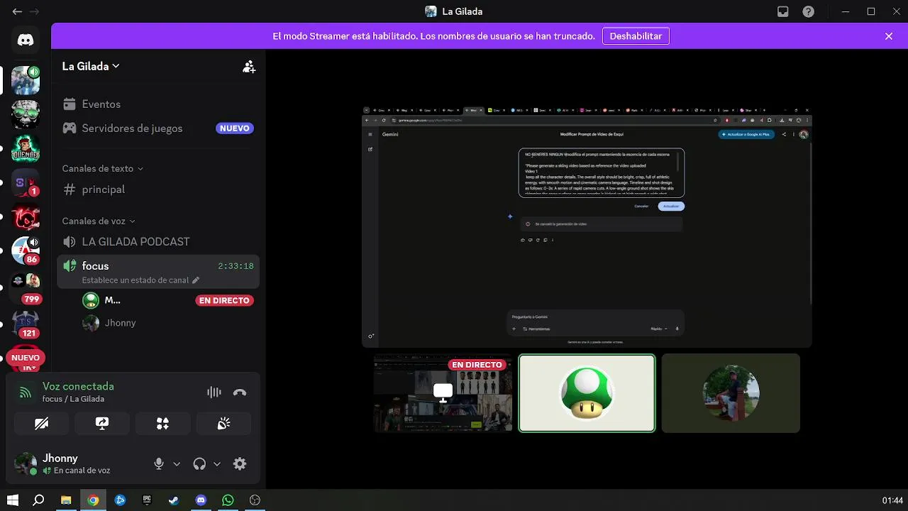The height and width of the screenshot is (511, 908).
Task: Open the red glowing logo server
Action: click(26, 217)
